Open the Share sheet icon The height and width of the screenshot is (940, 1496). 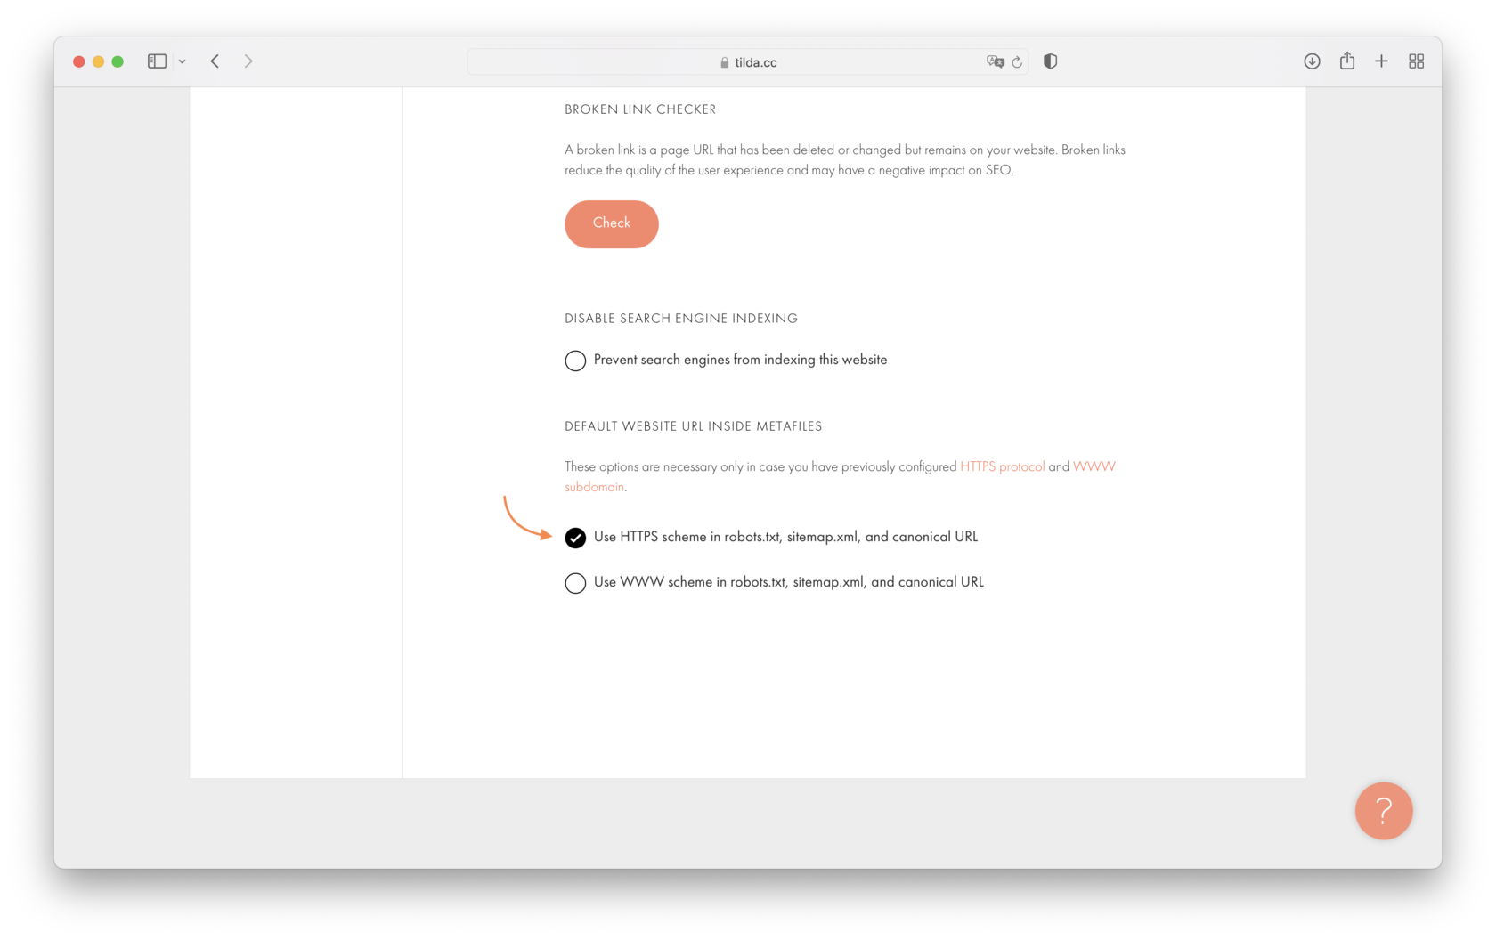(1347, 61)
